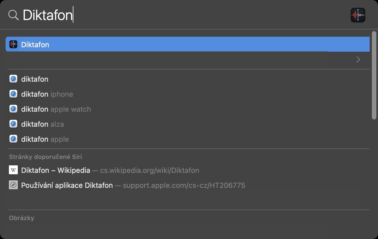
Task: Click the Safari icon beside "diktafon alza"
Action: pyautogui.click(x=13, y=124)
